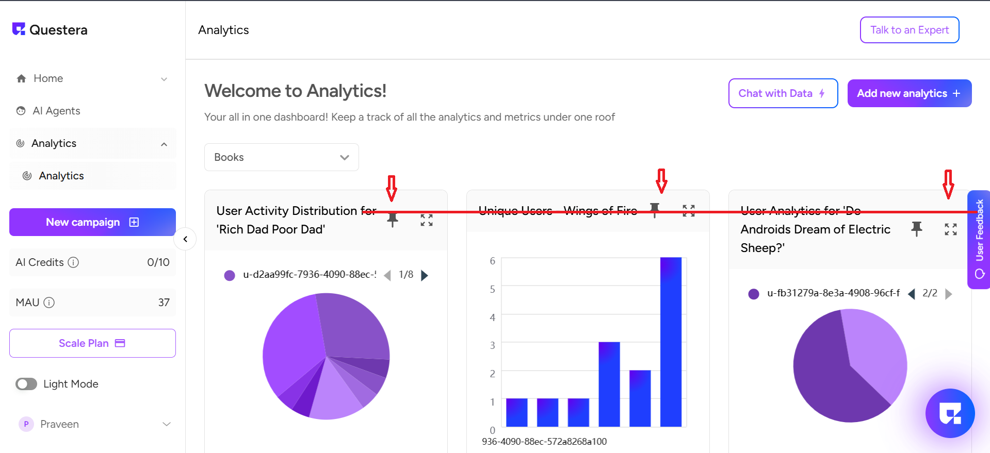Collapse the sidebar with arrow button
Viewport: 990px width, 453px height.
[185, 239]
